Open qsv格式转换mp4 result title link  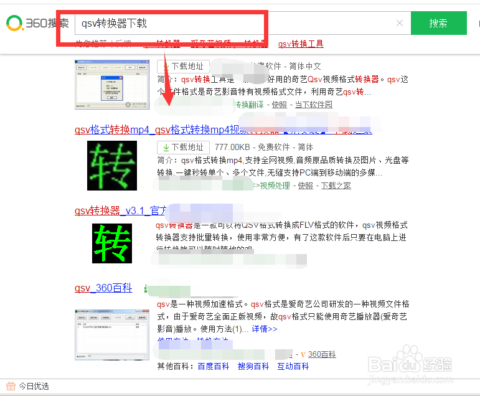tap(223, 130)
